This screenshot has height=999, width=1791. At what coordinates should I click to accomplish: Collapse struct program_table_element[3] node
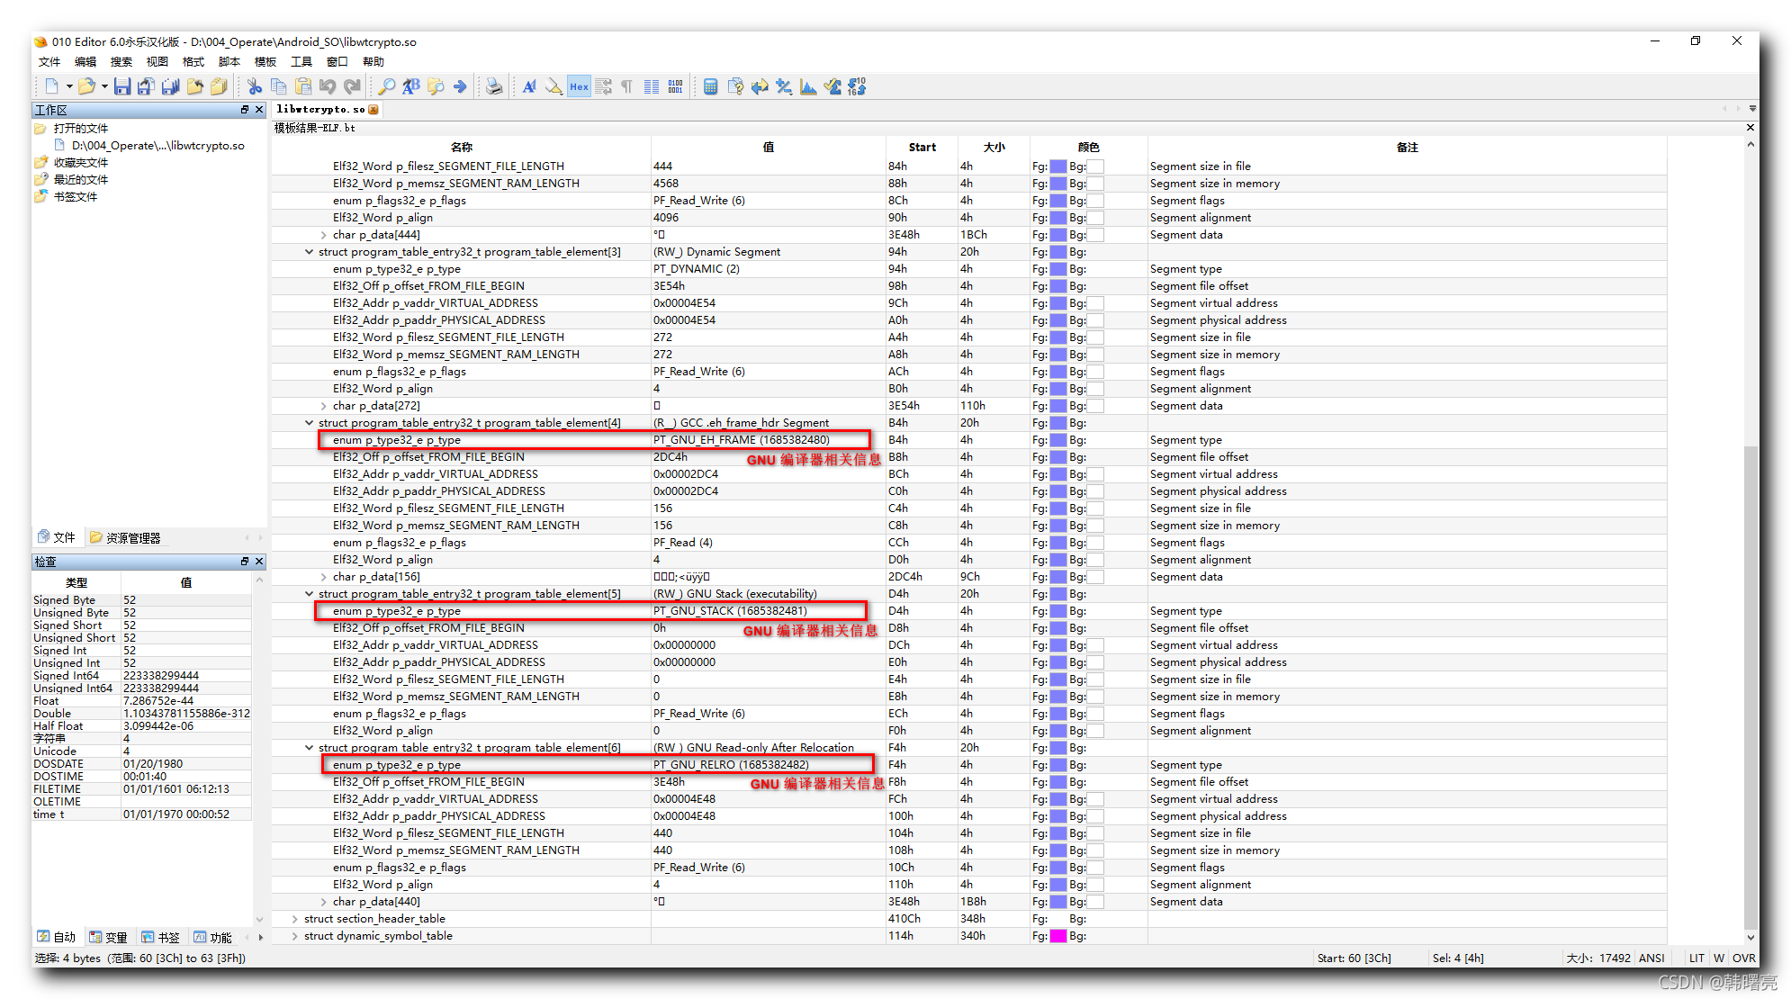309,252
